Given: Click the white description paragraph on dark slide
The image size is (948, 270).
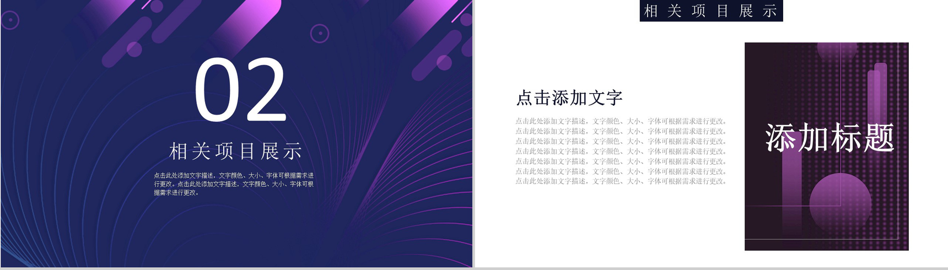Looking at the screenshot, I should (x=234, y=184).
